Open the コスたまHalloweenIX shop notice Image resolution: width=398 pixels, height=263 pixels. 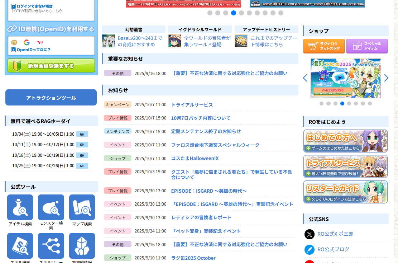[195, 158]
